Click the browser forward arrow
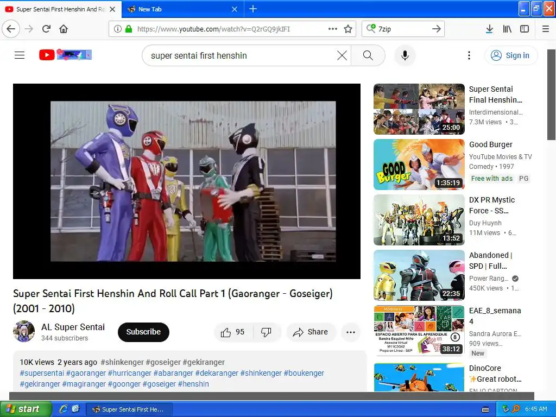Image resolution: width=556 pixels, height=417 pixels. coord(29,29)
